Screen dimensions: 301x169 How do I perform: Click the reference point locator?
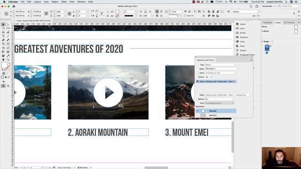6,14
